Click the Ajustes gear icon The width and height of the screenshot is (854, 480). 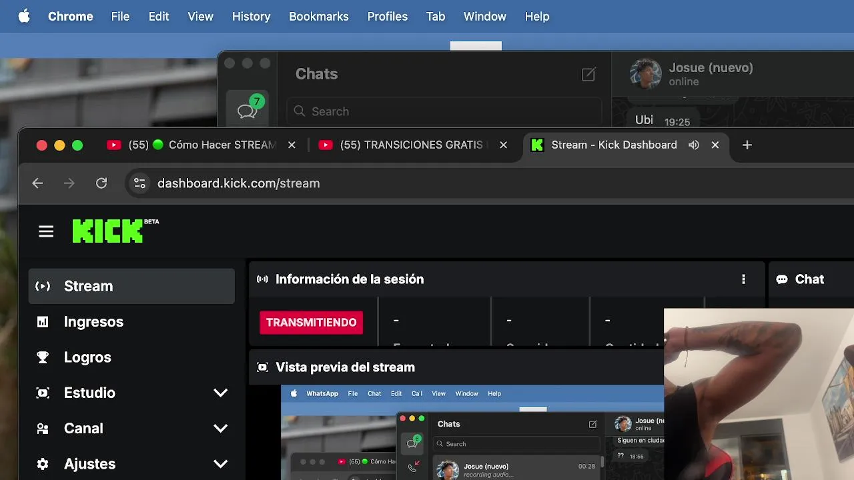point(43,464)
